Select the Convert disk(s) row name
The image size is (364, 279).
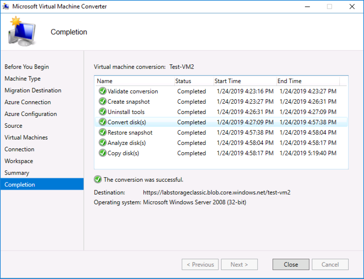127,122
